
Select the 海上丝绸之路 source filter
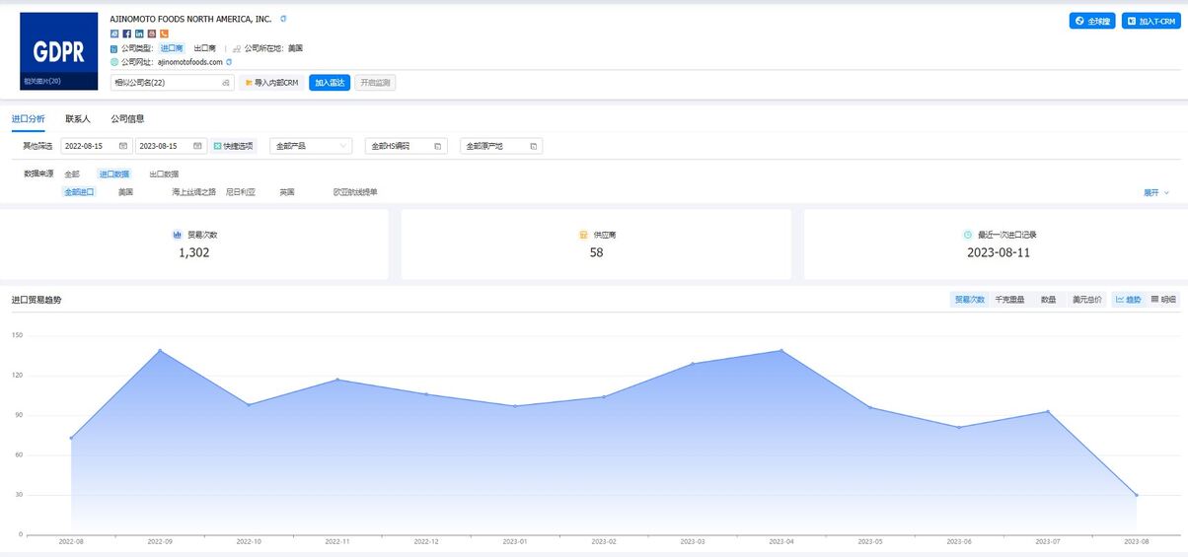pyautogui.click(x=193, y=192)
